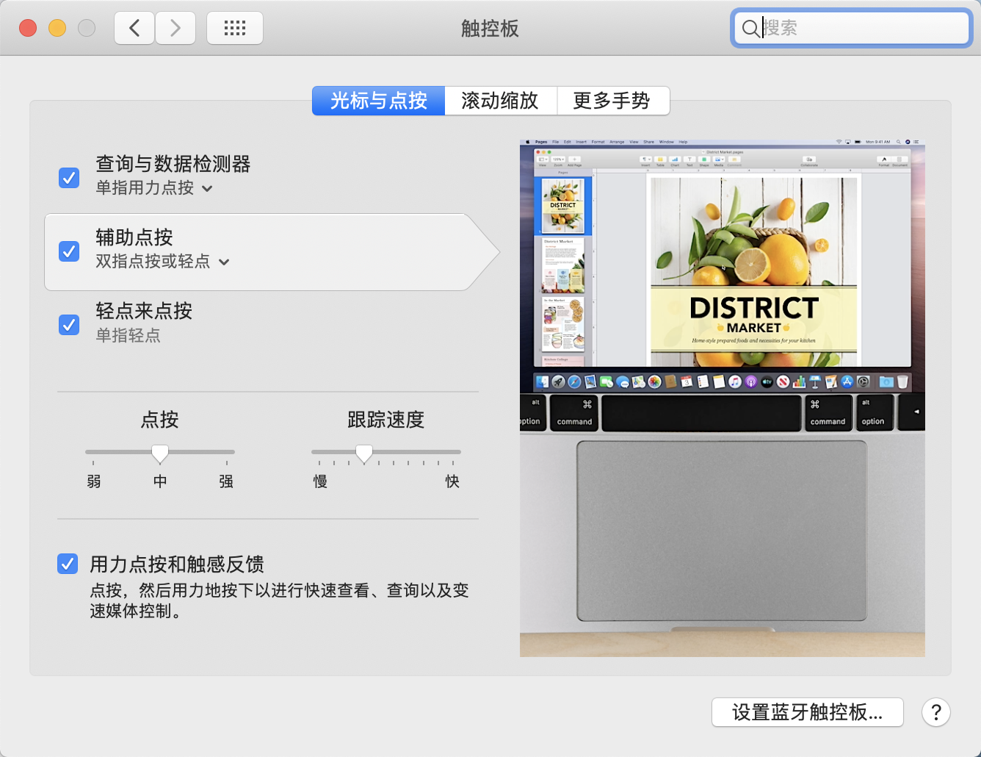Focus the 搜索 search field
The image size is (981, 757).
click(852, 29)
